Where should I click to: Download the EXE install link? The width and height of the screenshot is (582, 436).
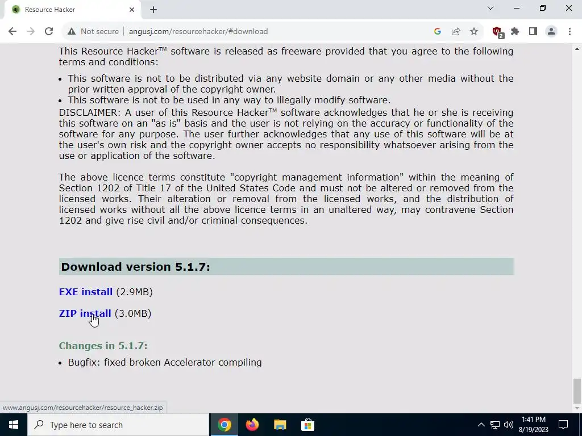click(x=86, y=292)
